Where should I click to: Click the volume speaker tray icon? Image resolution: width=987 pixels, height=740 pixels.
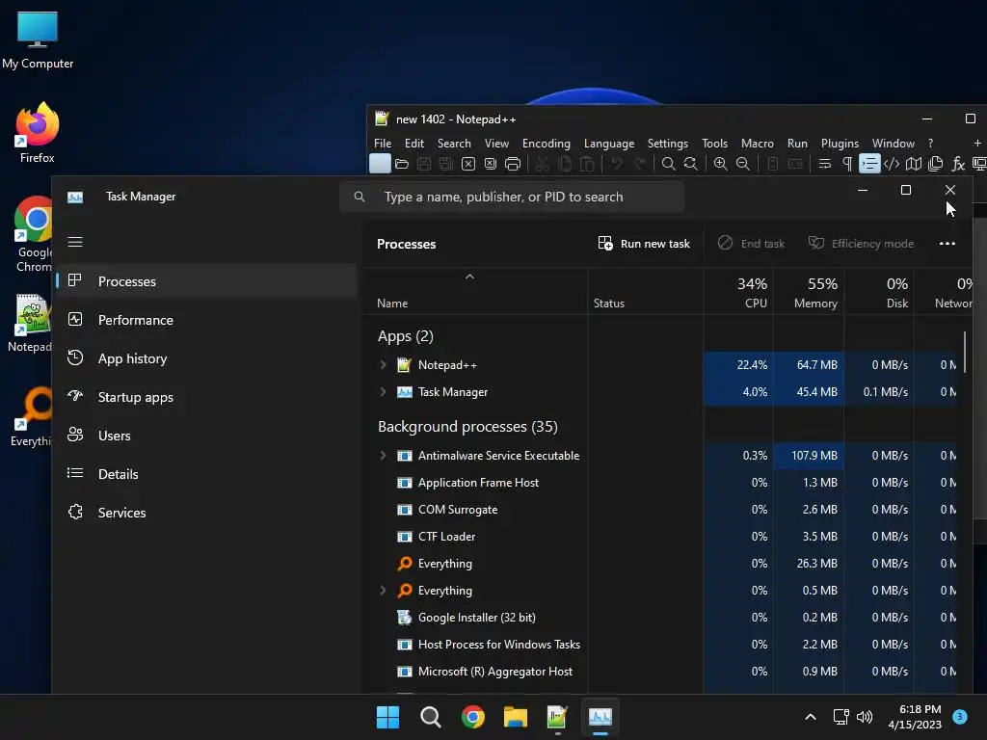[x=865, y=717]
